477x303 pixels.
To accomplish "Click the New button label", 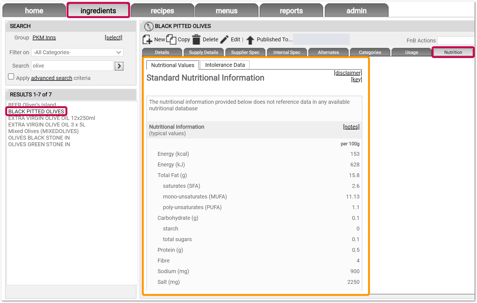I will point(160,39).
